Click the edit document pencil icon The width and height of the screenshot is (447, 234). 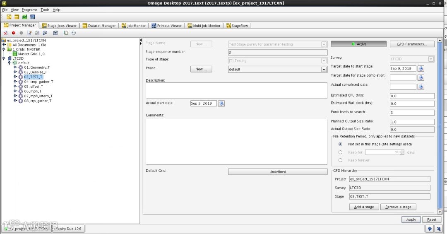29,33
